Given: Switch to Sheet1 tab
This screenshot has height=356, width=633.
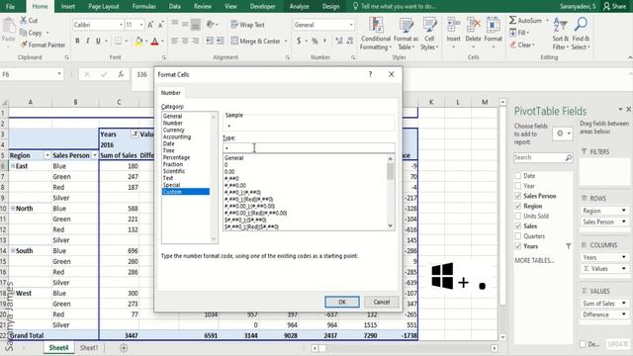Looking at the screenshot, I should point(89,347).
